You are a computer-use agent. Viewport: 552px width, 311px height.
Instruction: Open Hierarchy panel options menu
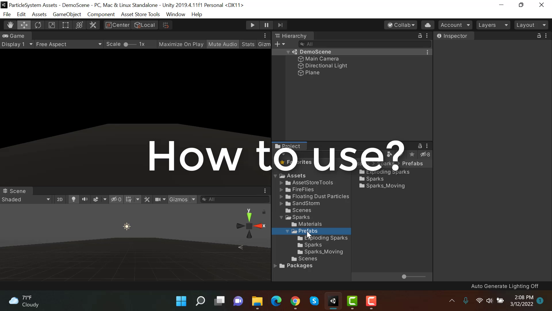pyautogui.click(x=427, y=36)
